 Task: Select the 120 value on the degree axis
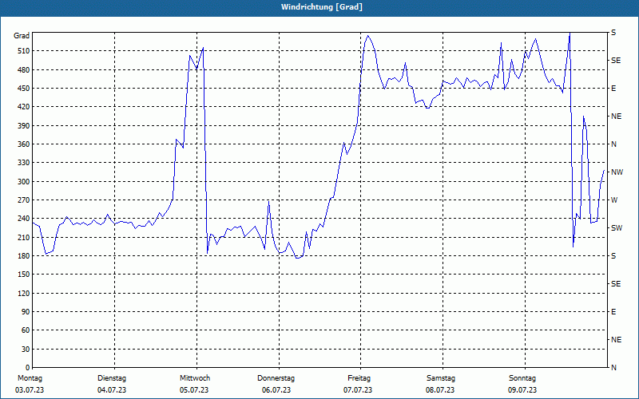tap(24, 293)
